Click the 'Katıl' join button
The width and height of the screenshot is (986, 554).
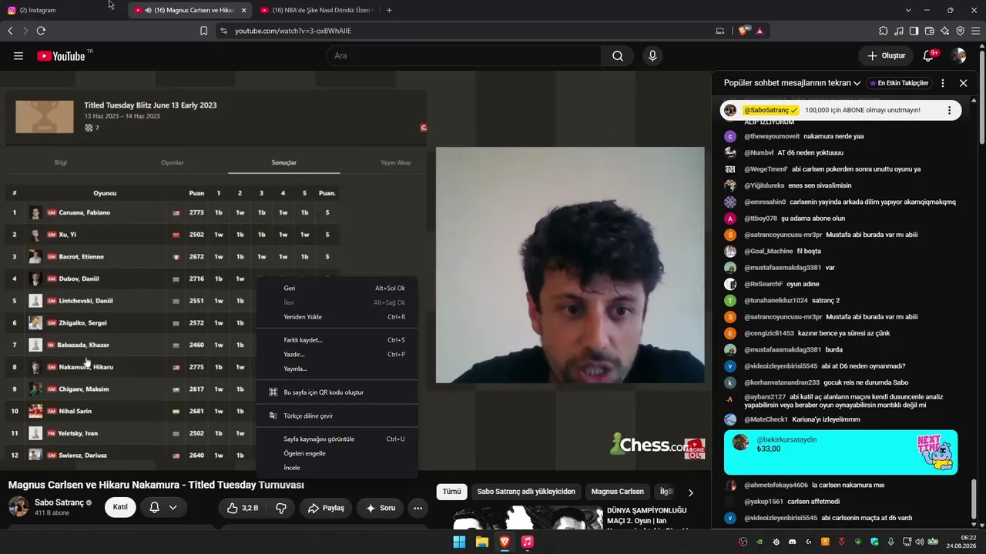[121, 507]
